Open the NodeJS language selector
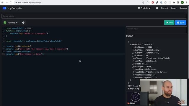 11,23
